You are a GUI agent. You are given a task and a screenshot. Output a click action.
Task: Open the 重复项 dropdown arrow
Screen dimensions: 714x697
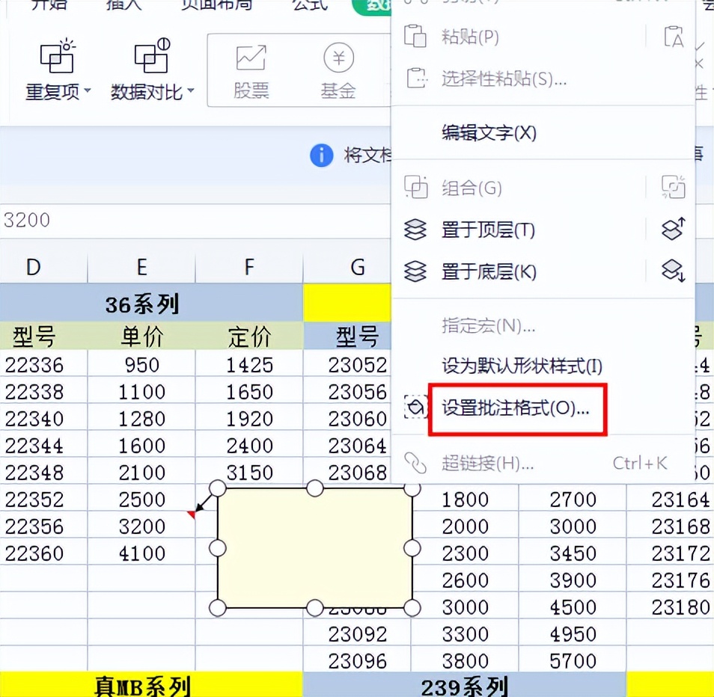click(88, 91)
